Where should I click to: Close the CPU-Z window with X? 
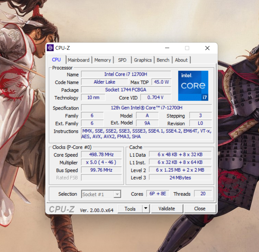(207, 48)
